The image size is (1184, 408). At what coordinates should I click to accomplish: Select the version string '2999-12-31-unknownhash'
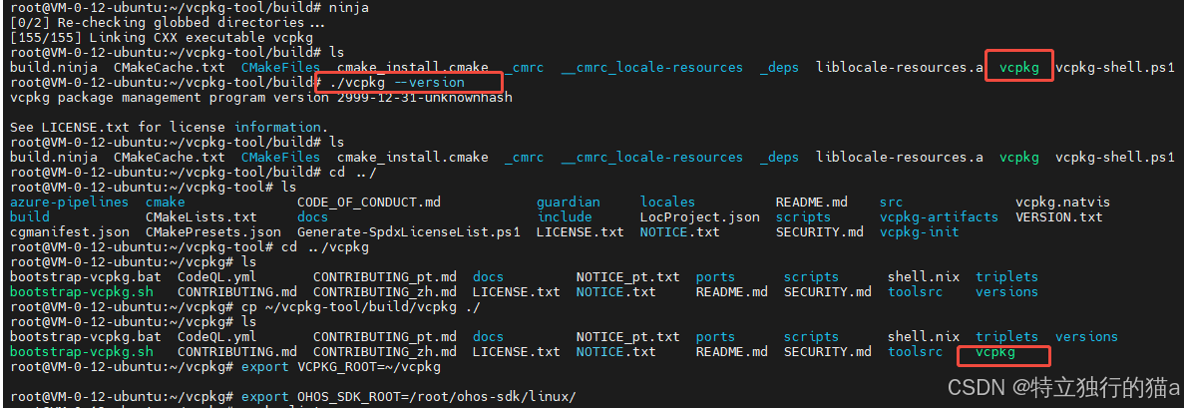point(424,98)
